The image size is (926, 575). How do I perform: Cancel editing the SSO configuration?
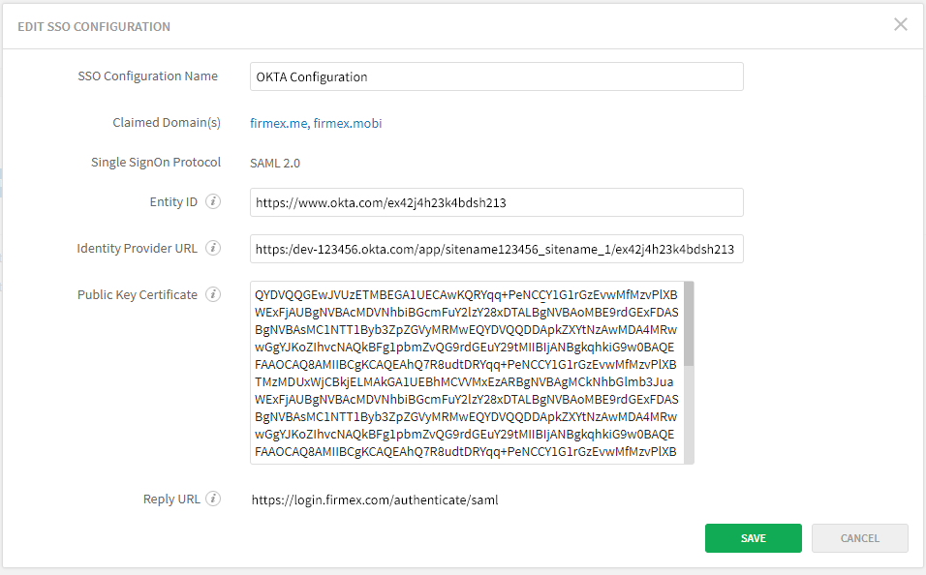point(859,538)
